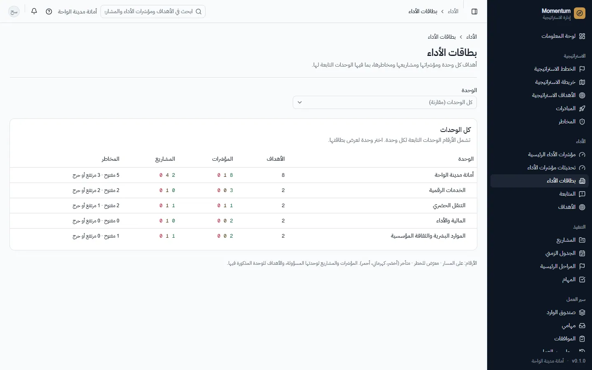The width and height of the screenshot is (592, 370).
Task: Open لوحة المعلومات dashboard grid icon
Action: click(582, 36)
